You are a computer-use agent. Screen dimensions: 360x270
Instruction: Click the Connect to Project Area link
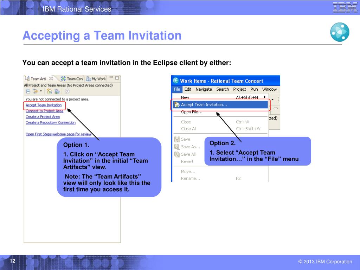pyautogui.click(x=44, y=111)
